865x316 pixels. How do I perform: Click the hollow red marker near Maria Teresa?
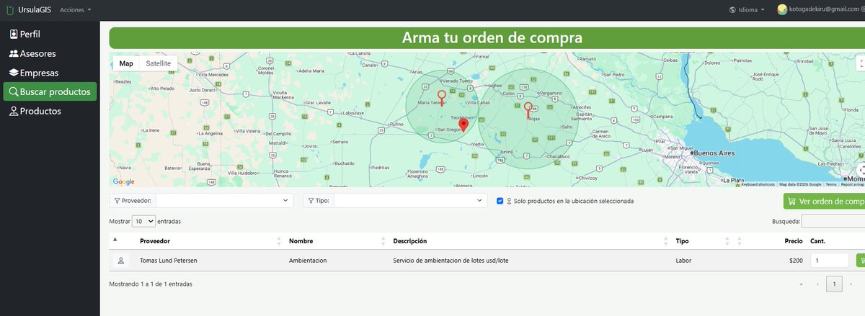(442, 100)
